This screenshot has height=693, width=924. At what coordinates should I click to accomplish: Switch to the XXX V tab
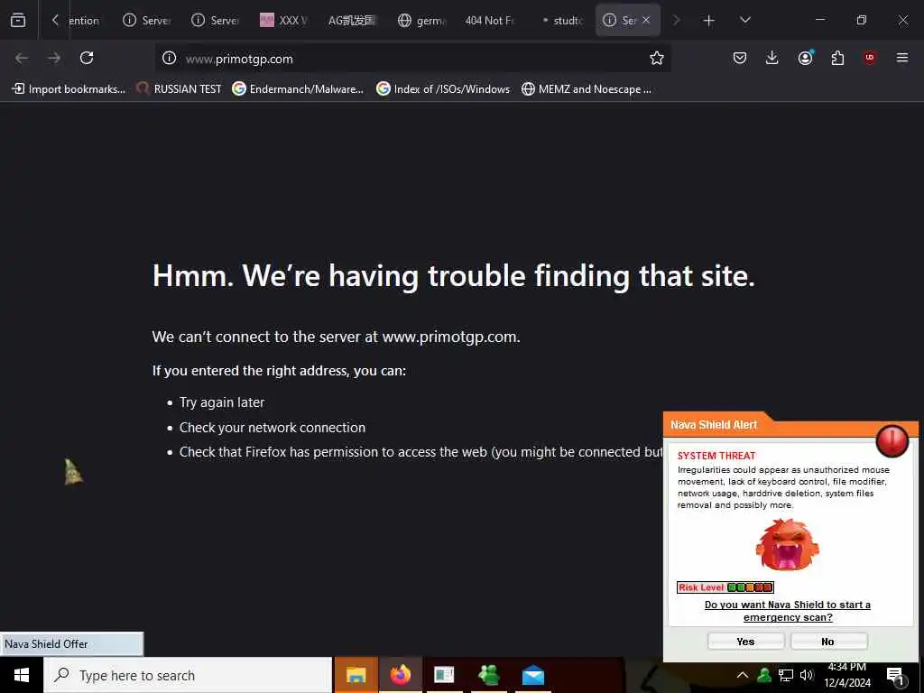point(283,20)
